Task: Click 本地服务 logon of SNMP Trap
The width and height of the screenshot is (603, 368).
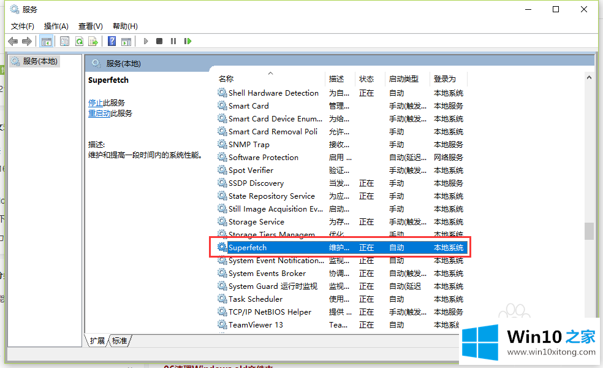Action: 449,144
